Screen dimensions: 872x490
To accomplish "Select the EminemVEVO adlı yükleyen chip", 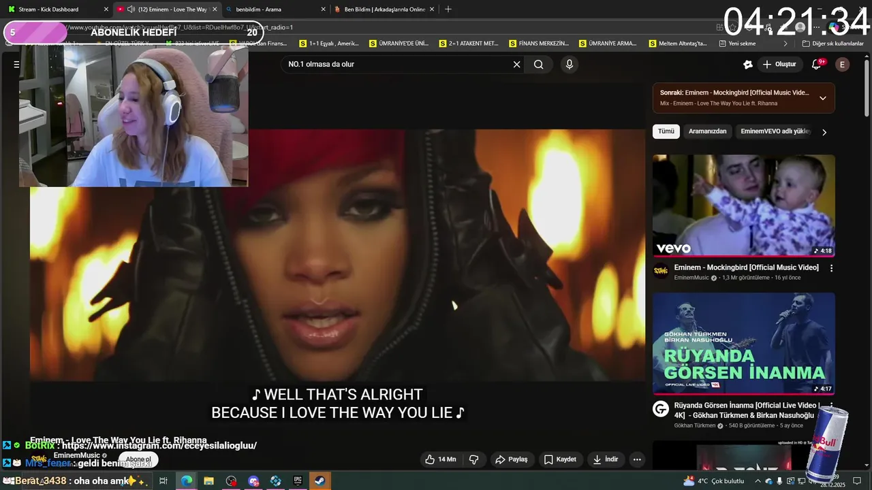I will coord(775,131).
